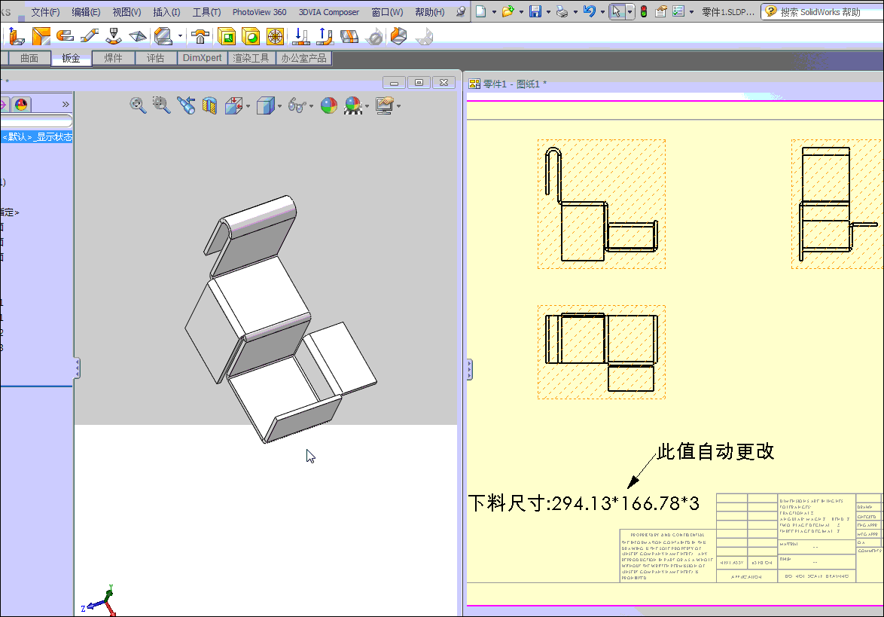
Task: Toggle the Select cursor tool
Action: [617, 11]
